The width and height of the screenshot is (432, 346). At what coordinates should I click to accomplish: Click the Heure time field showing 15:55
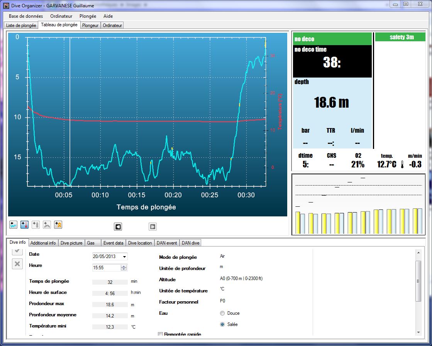point(107,268)
